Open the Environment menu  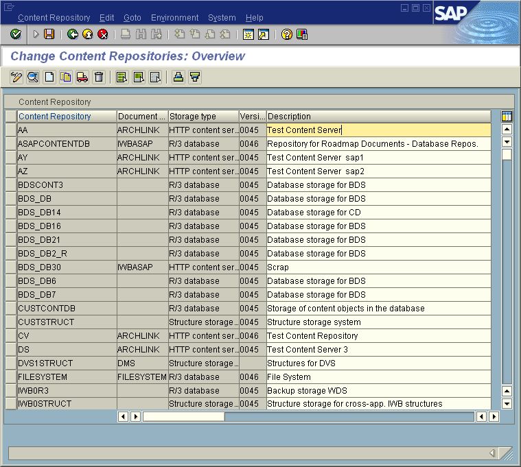click(x=174, y=18)
